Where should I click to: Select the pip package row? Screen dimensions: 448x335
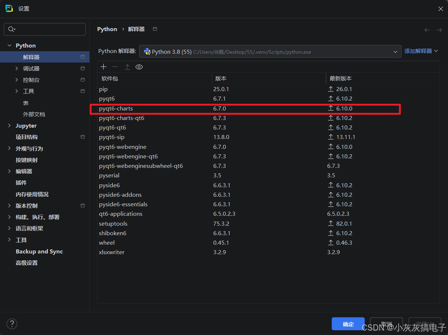[x=268, y=89]
